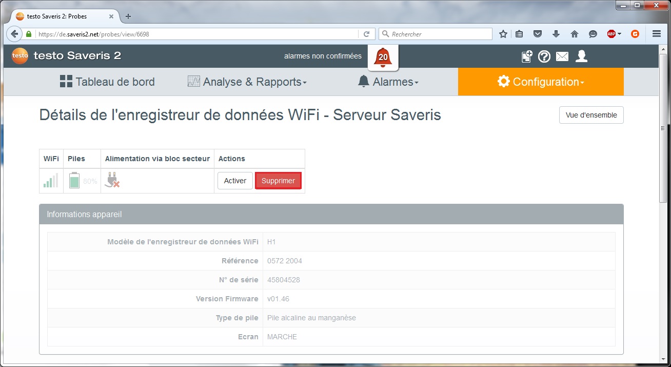The image size is (671, 367).
Task: Reload the page with refresh icon
Action: [366, 34]
